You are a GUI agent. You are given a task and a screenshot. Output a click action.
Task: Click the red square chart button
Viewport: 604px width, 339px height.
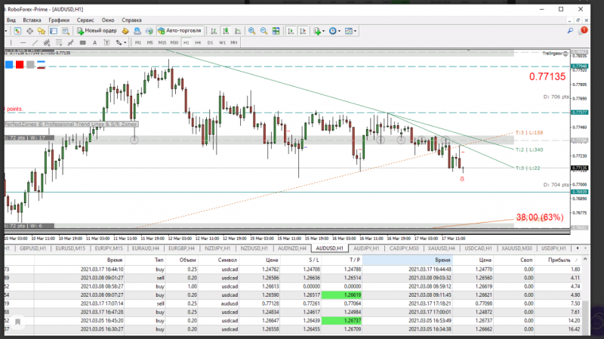pos(20,65)
